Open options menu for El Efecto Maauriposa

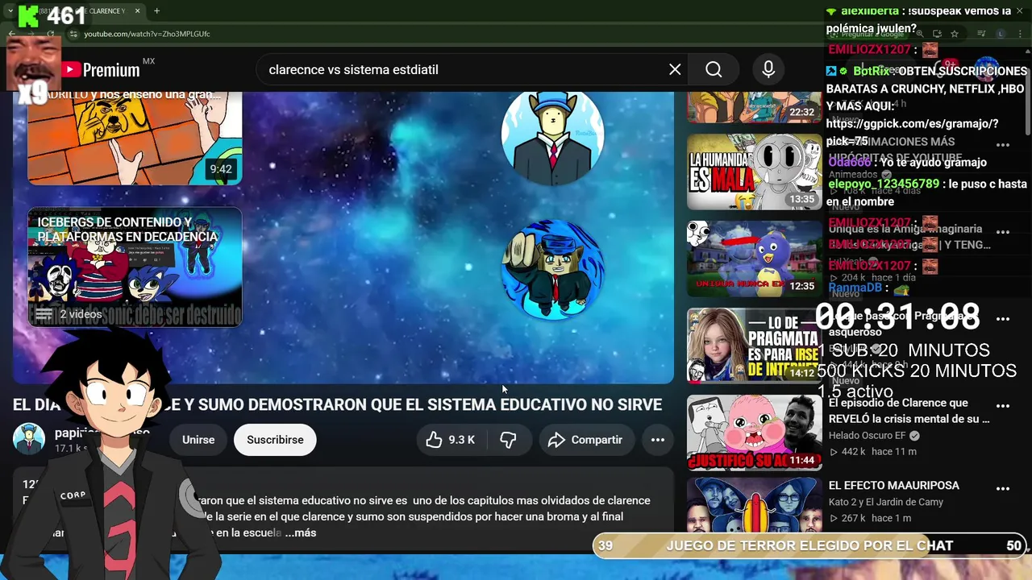click(x=1003, y=489)
